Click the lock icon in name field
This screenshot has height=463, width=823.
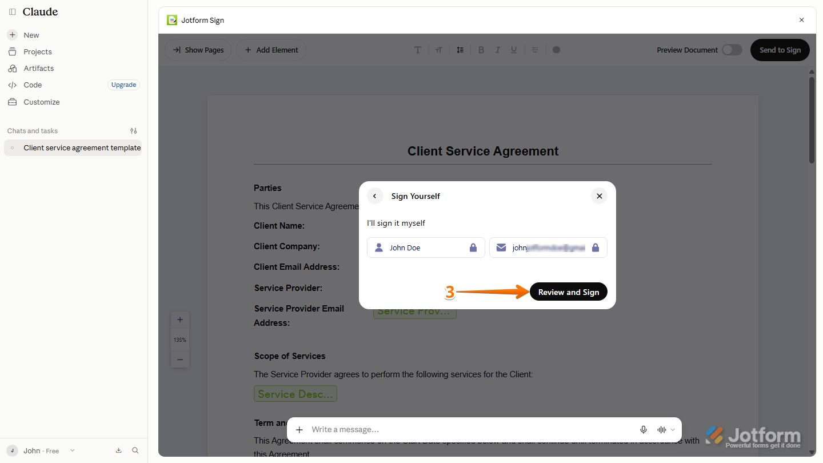(x=473, y=248)
